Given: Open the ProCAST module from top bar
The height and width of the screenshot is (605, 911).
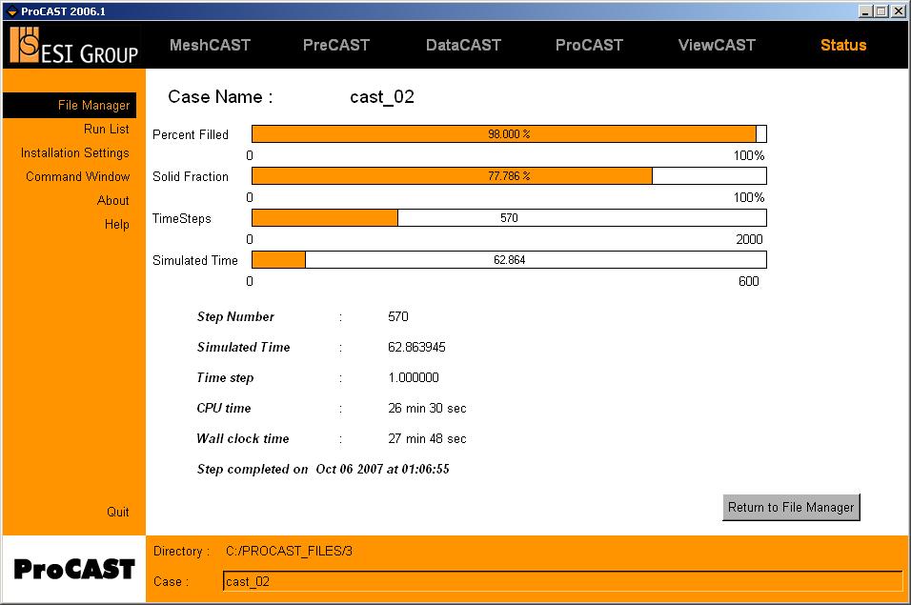Looking at the screenshot, I should 588,44.
